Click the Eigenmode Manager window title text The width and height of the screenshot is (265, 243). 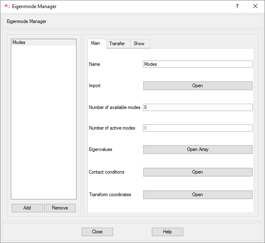35,6
